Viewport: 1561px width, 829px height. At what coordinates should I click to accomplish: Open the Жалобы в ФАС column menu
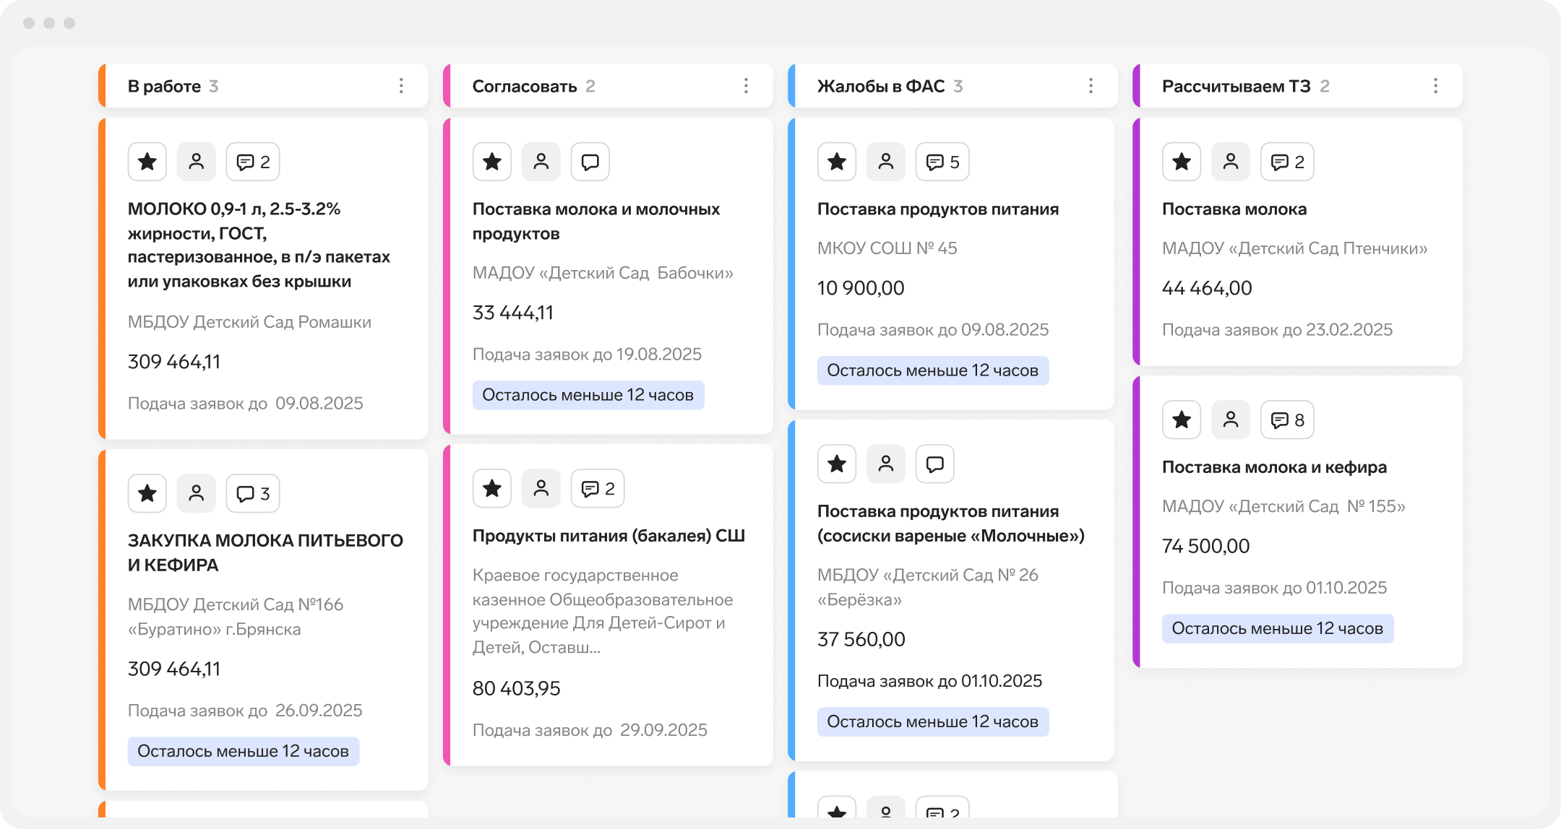pos(1091,86)
